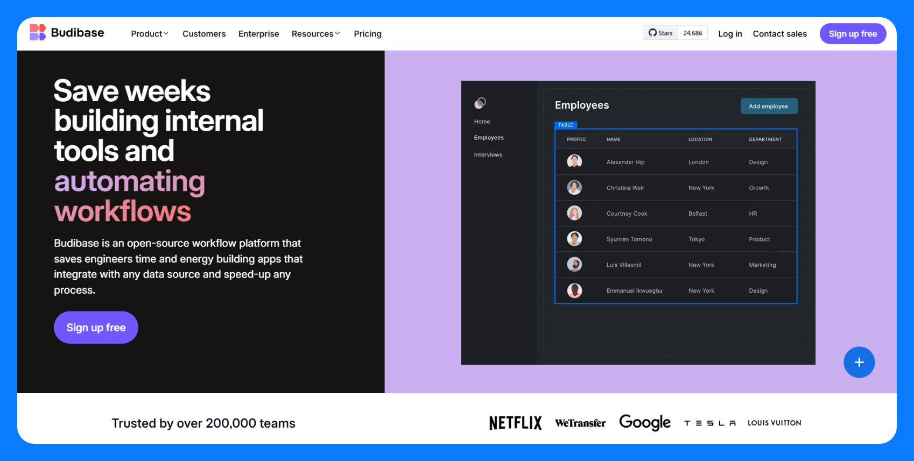Click Alexander Hip's profile avatar
Viewport: 914px width, 461px height.
click(574, 161)
